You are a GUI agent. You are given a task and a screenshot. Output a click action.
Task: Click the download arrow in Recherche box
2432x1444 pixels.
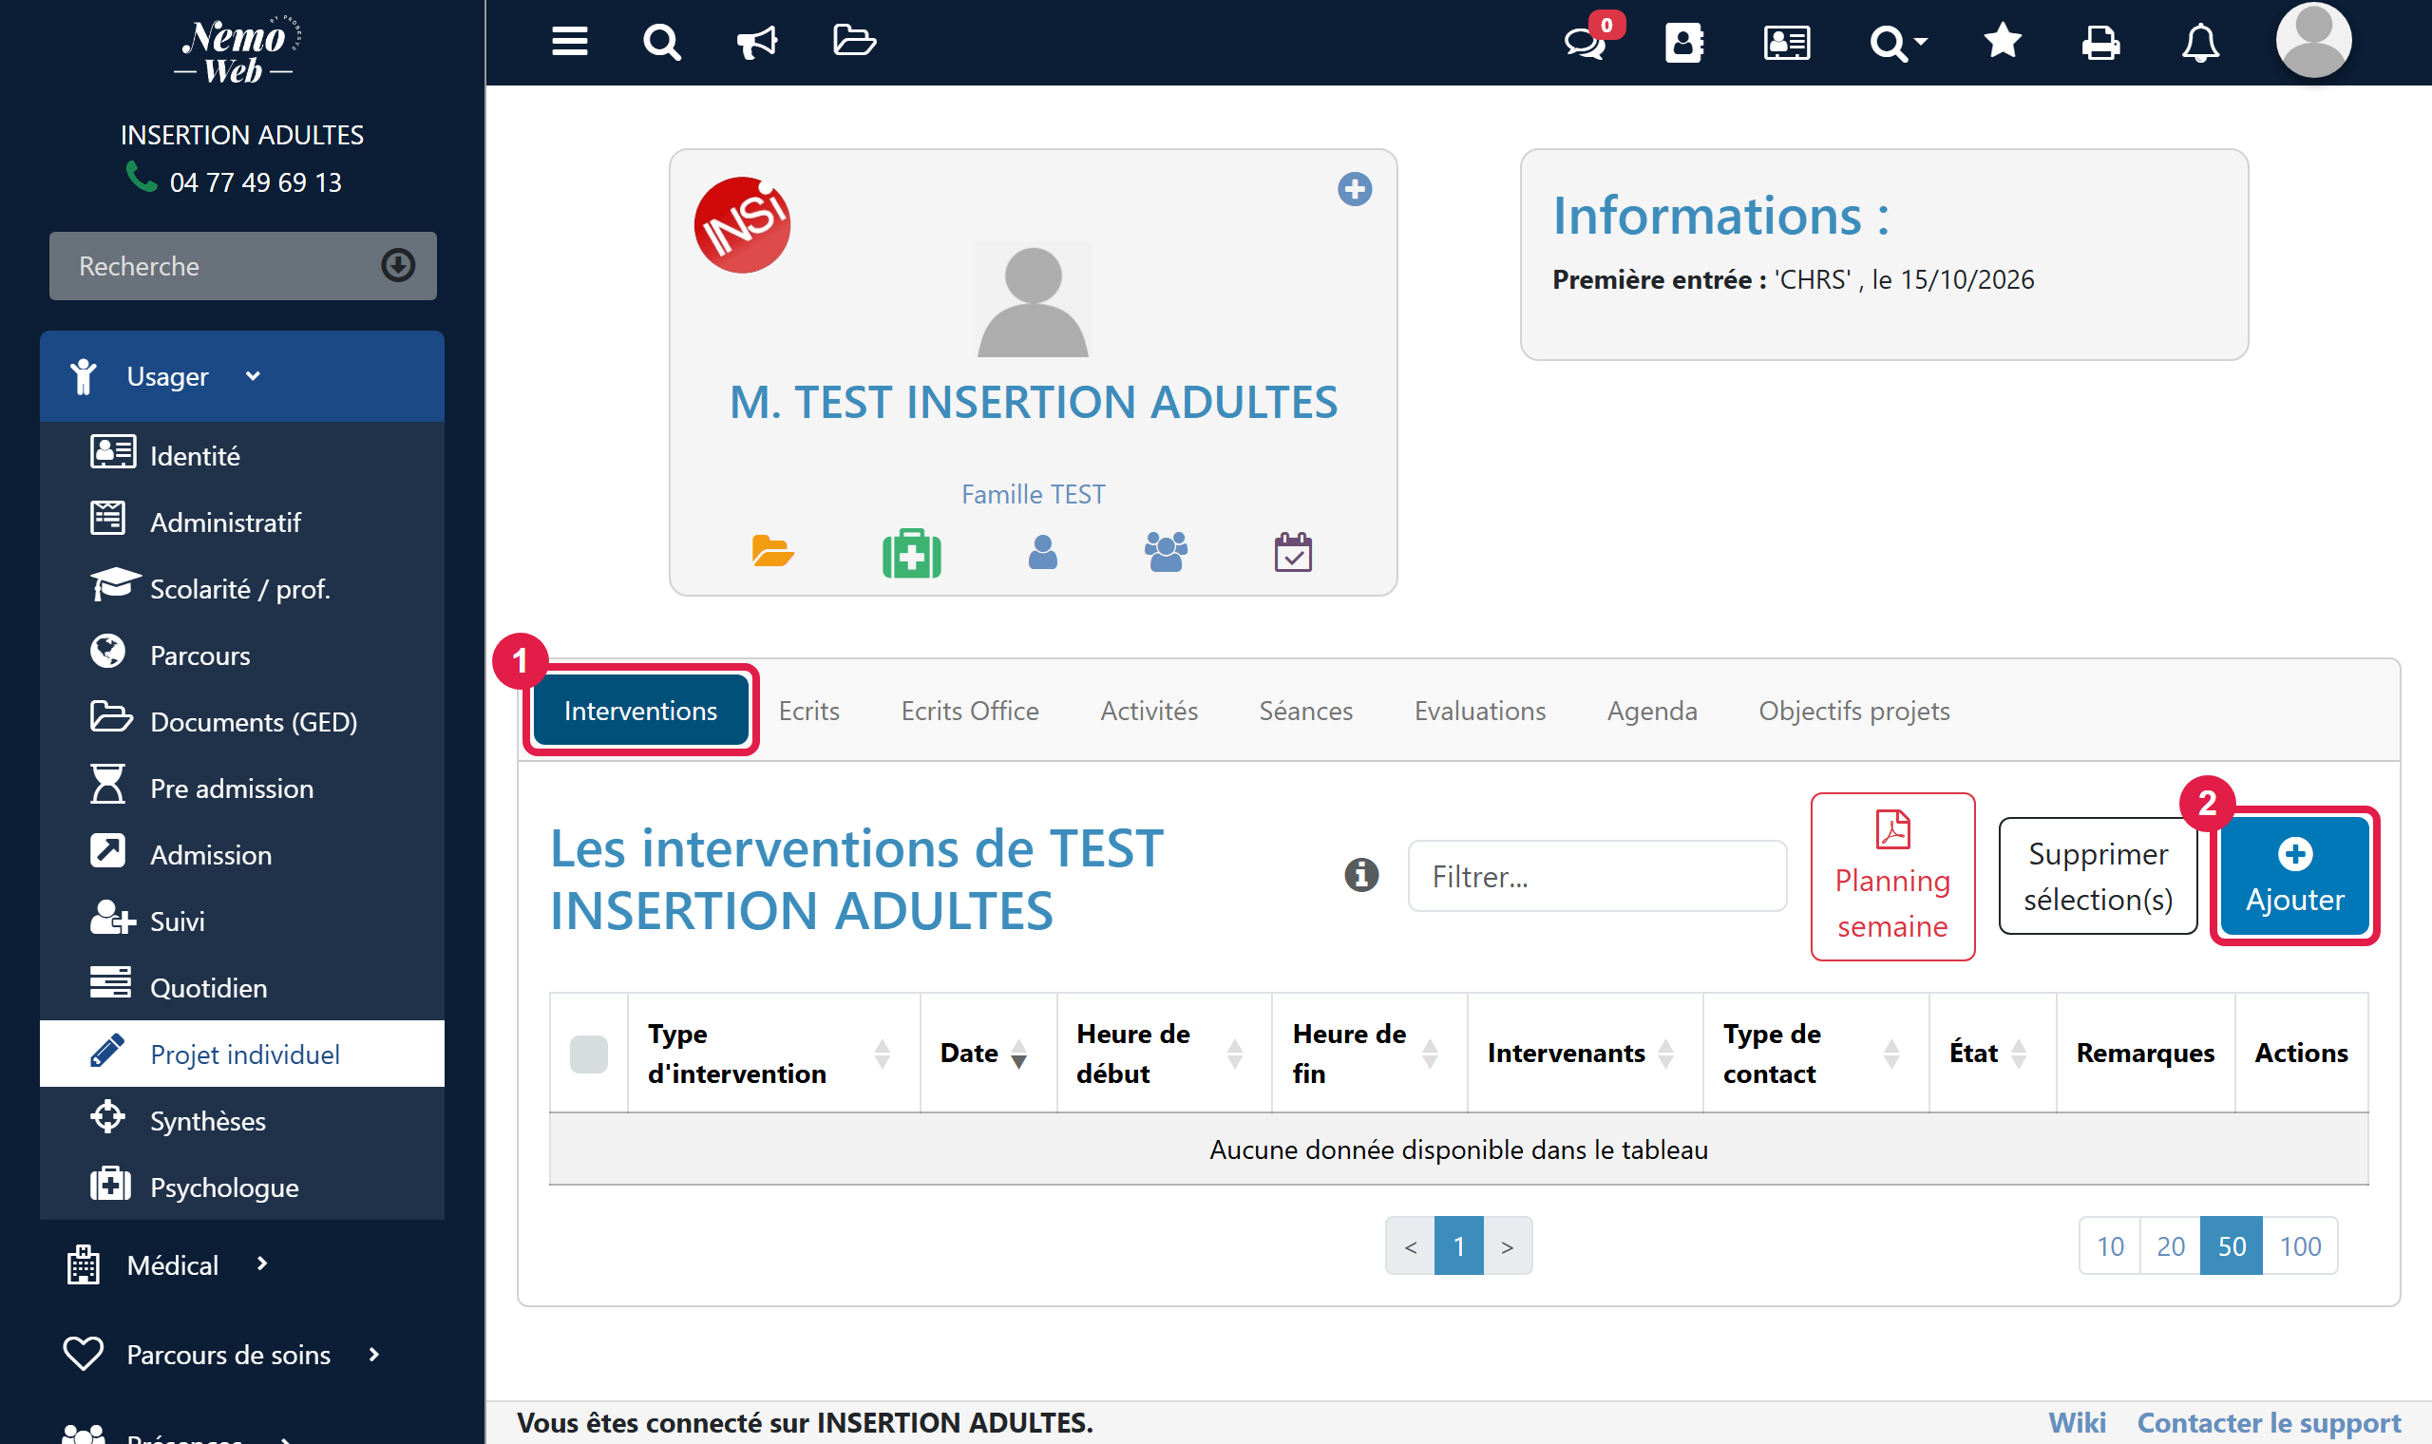(398, 266)
